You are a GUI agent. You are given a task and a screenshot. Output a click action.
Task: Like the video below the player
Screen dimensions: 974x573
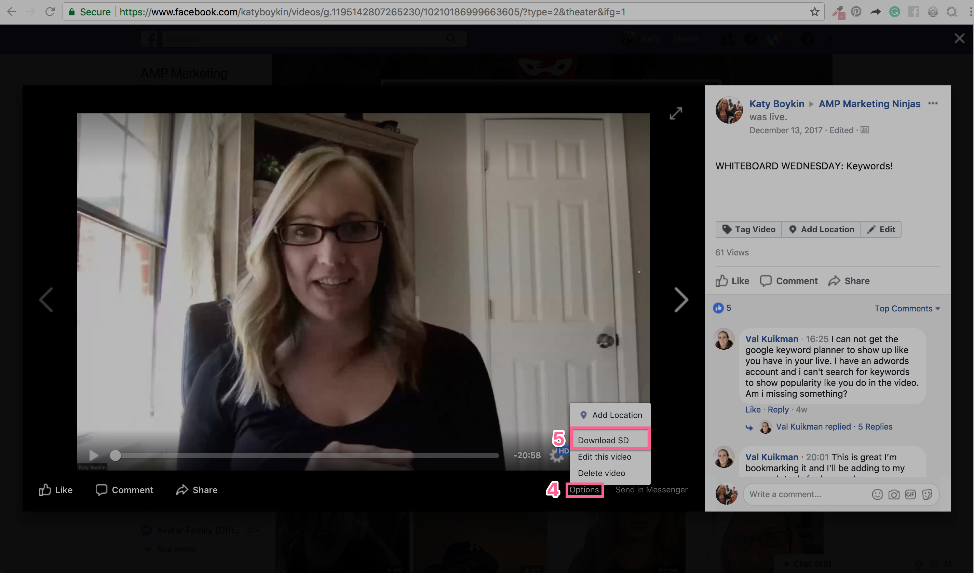[56, 490]
